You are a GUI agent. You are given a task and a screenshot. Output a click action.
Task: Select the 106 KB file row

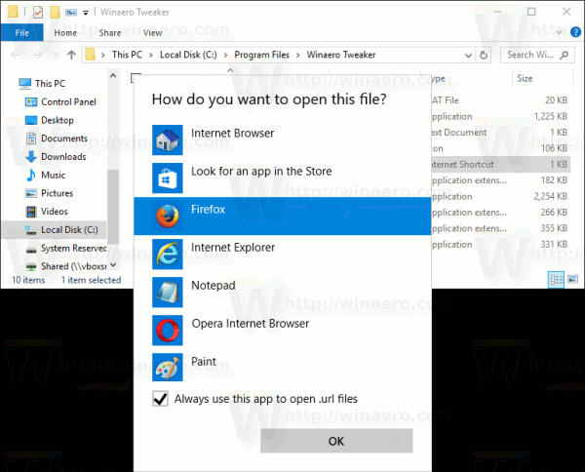click(x=501, y=148)
